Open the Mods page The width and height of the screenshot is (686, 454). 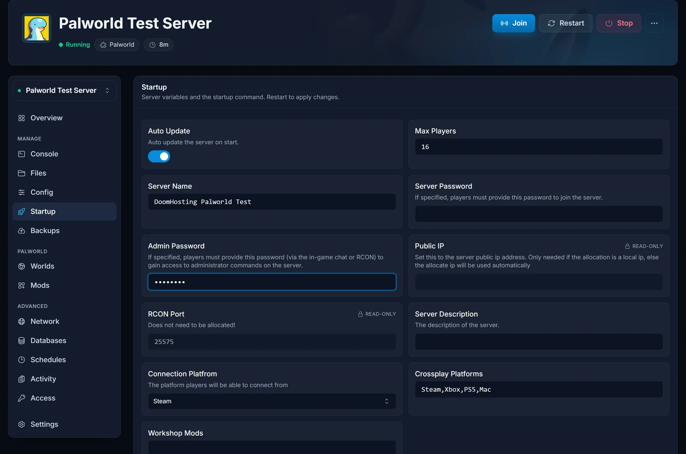64,286
